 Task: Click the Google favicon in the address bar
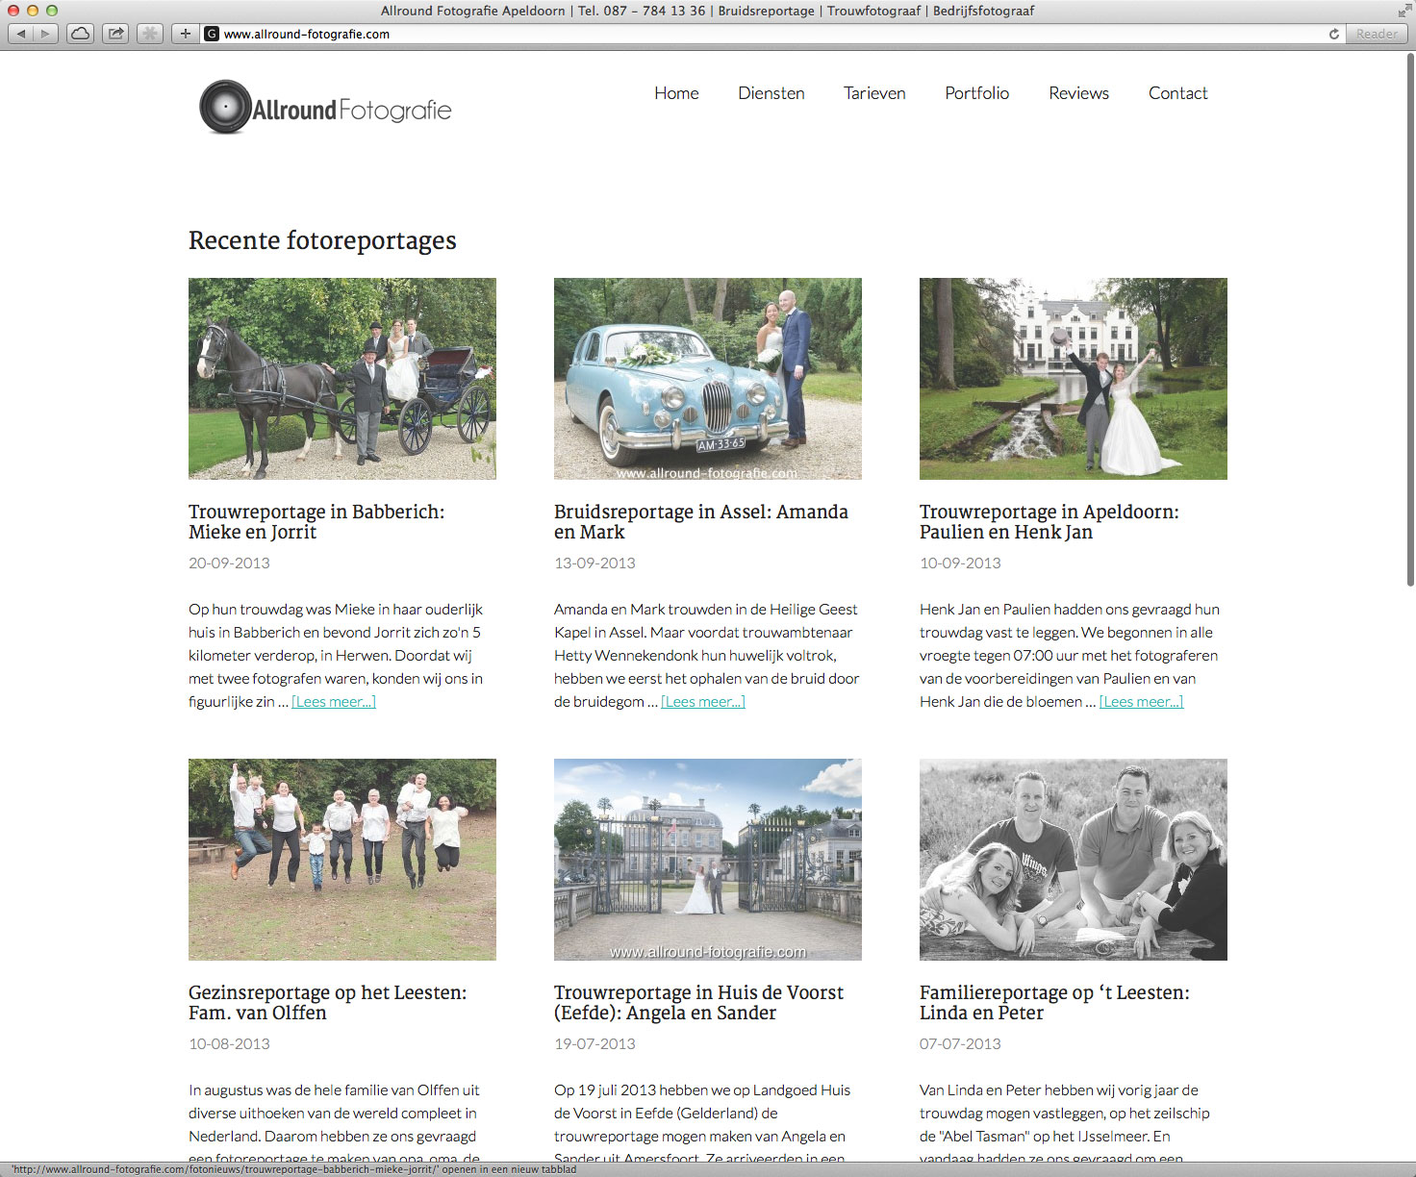tap(211, 33)
